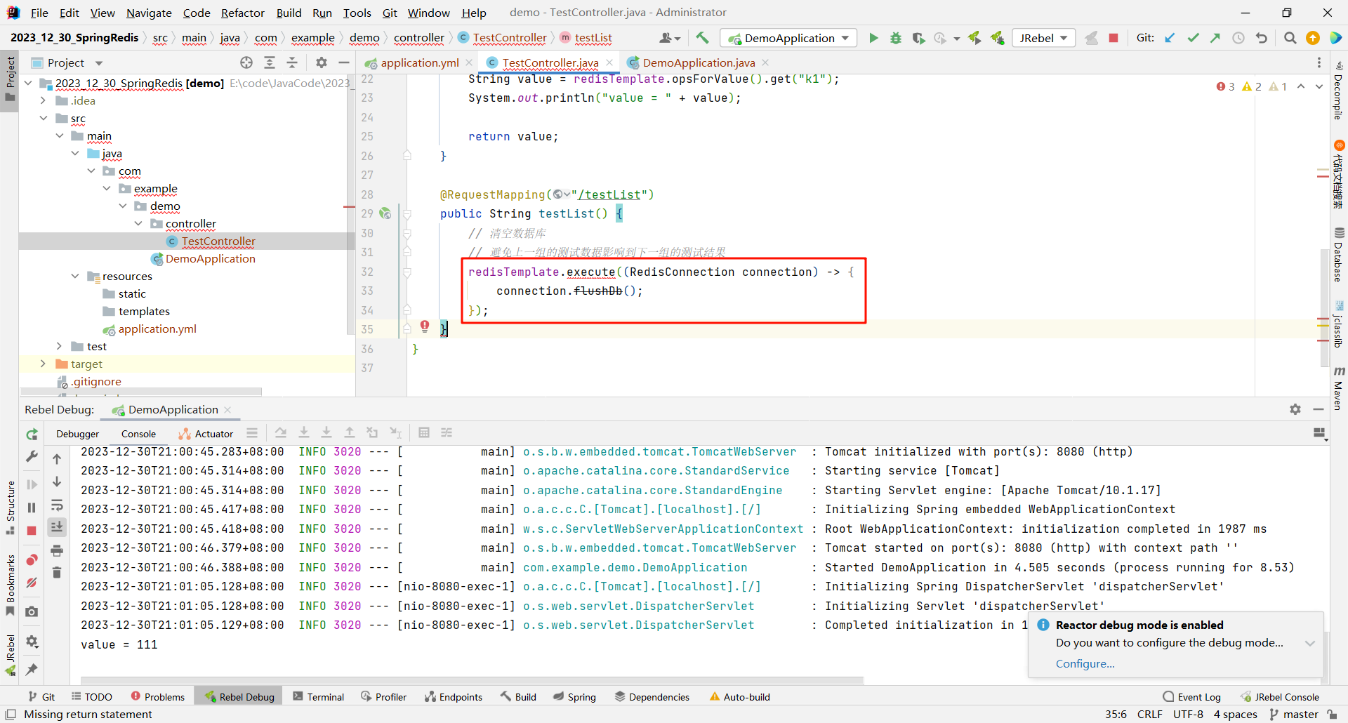
Task: Collapse the controller package
Action: click(x=138, y=223)
